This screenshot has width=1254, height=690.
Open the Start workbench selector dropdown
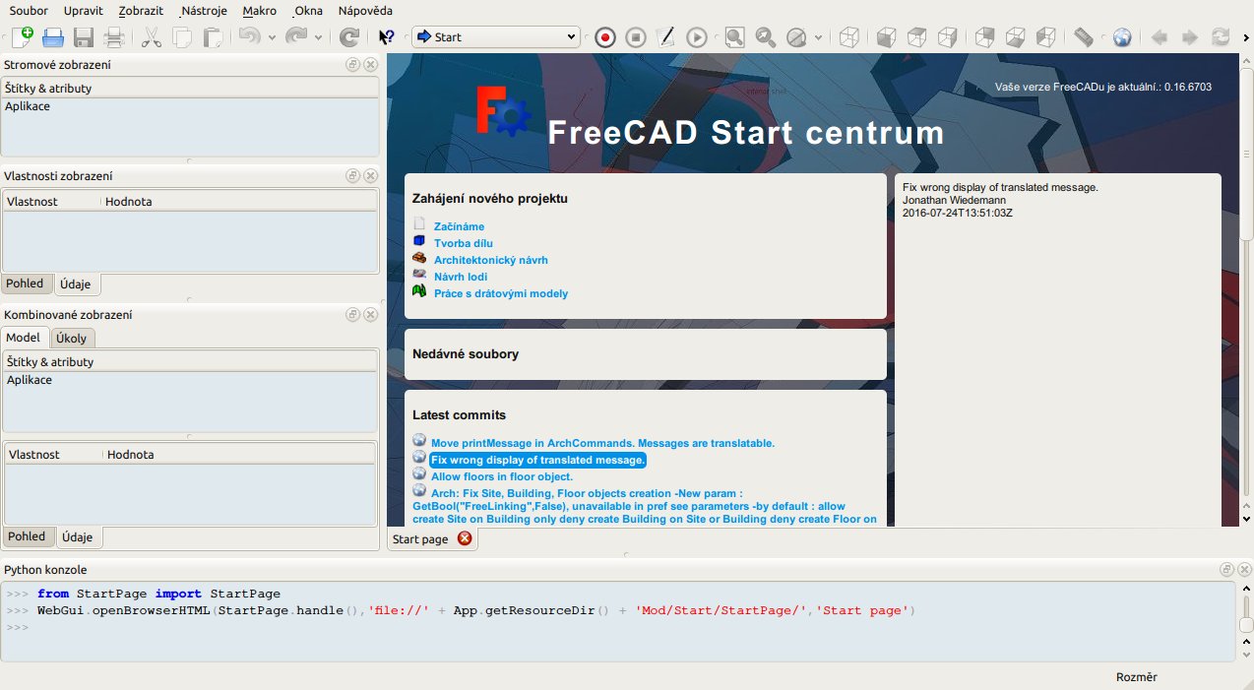pos(495,37)
